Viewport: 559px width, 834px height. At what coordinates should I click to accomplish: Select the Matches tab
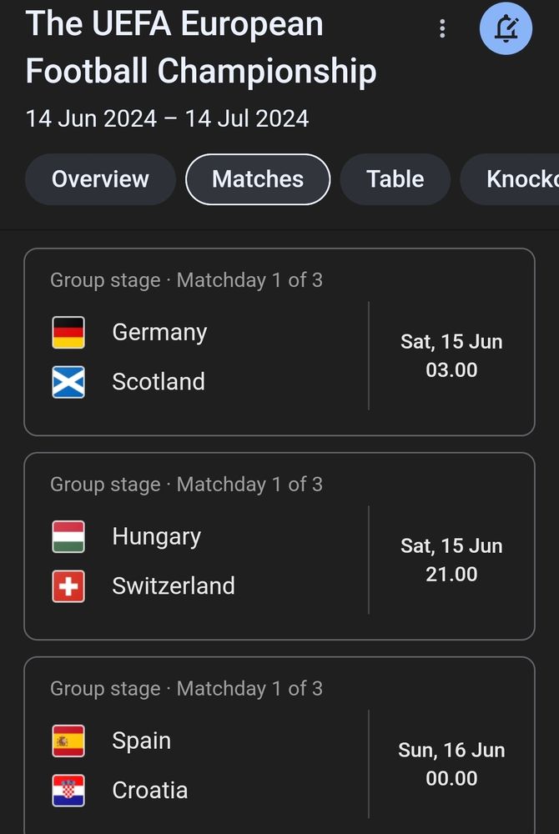[x=258, y=179]
